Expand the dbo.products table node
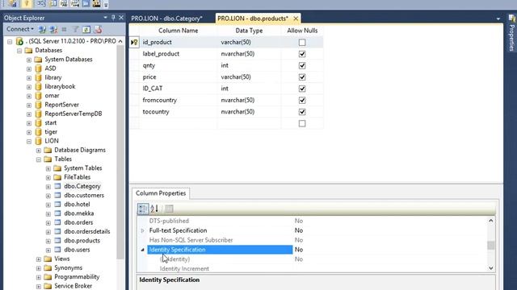 click(48, 241)
